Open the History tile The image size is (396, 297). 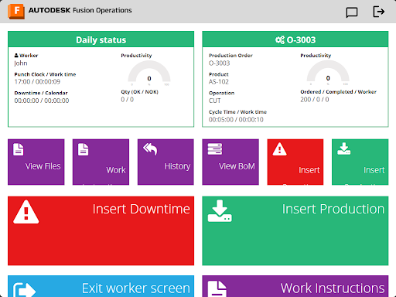coord(166,162)
